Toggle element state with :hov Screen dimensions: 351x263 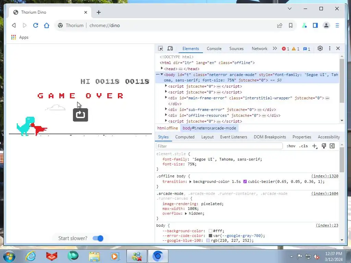[x=291, y=146]
